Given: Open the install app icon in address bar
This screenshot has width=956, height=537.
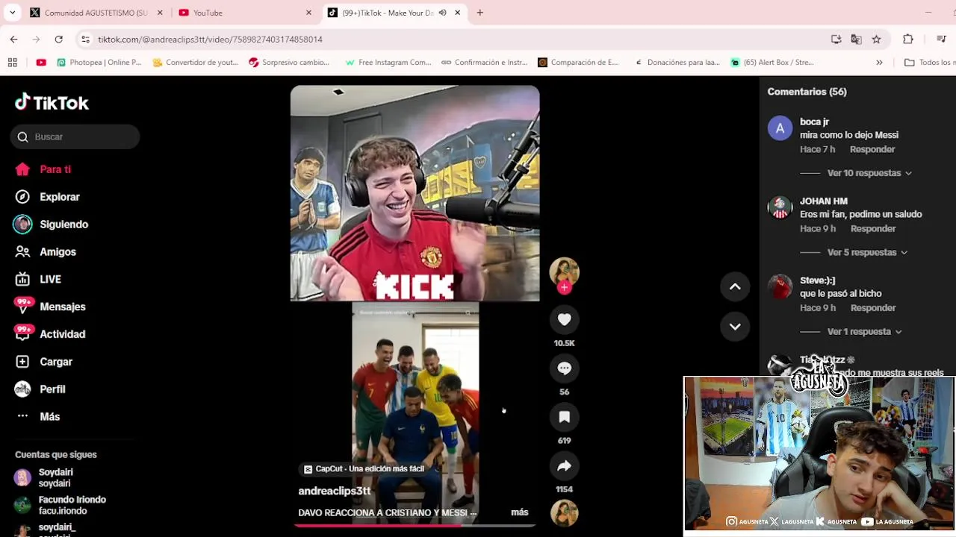Looking at the screenshot, I should [x=836, y=39].
